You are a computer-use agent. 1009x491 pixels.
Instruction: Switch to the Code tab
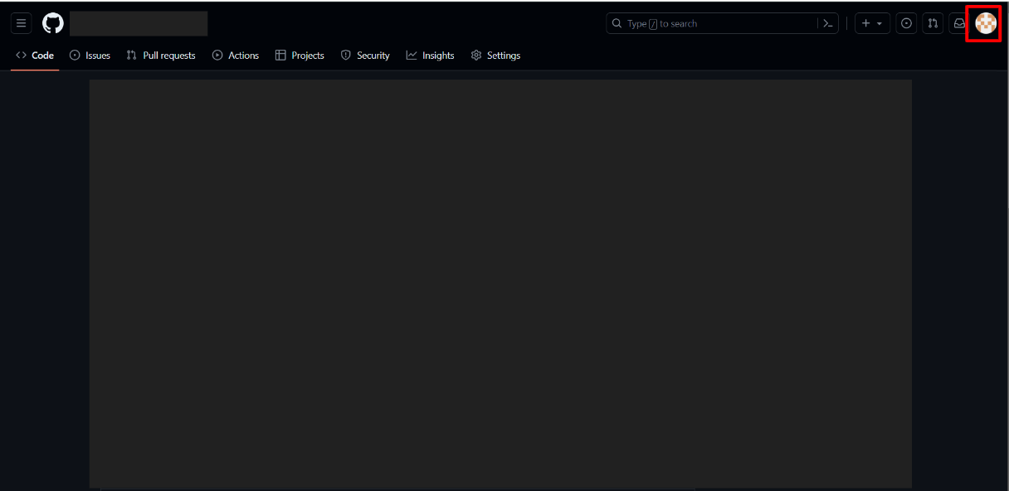(x=34, y=55)
